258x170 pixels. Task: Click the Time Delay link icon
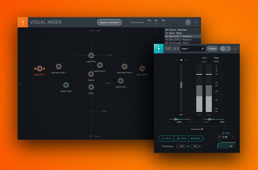point(188,146)
